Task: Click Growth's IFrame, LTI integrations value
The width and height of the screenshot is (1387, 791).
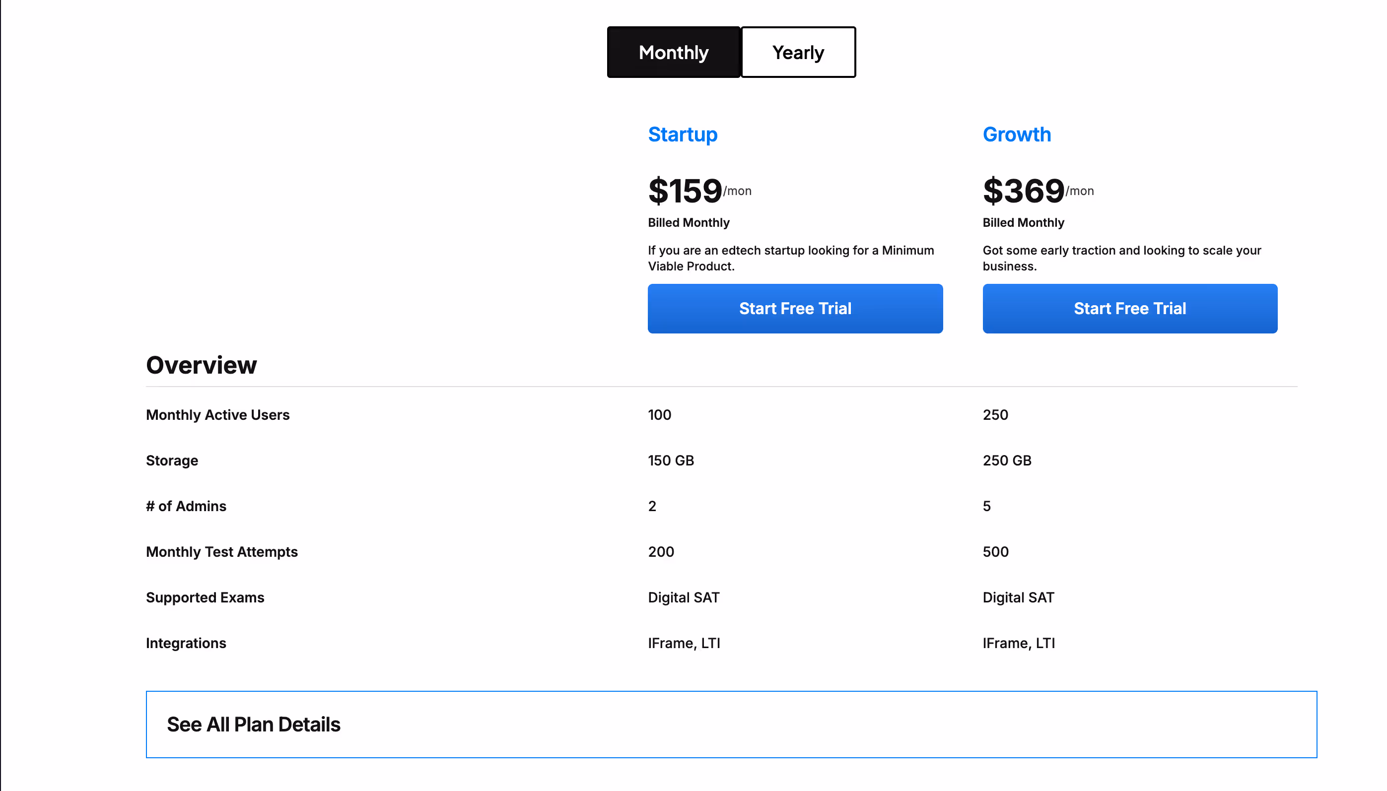Action: [1019, 643]
